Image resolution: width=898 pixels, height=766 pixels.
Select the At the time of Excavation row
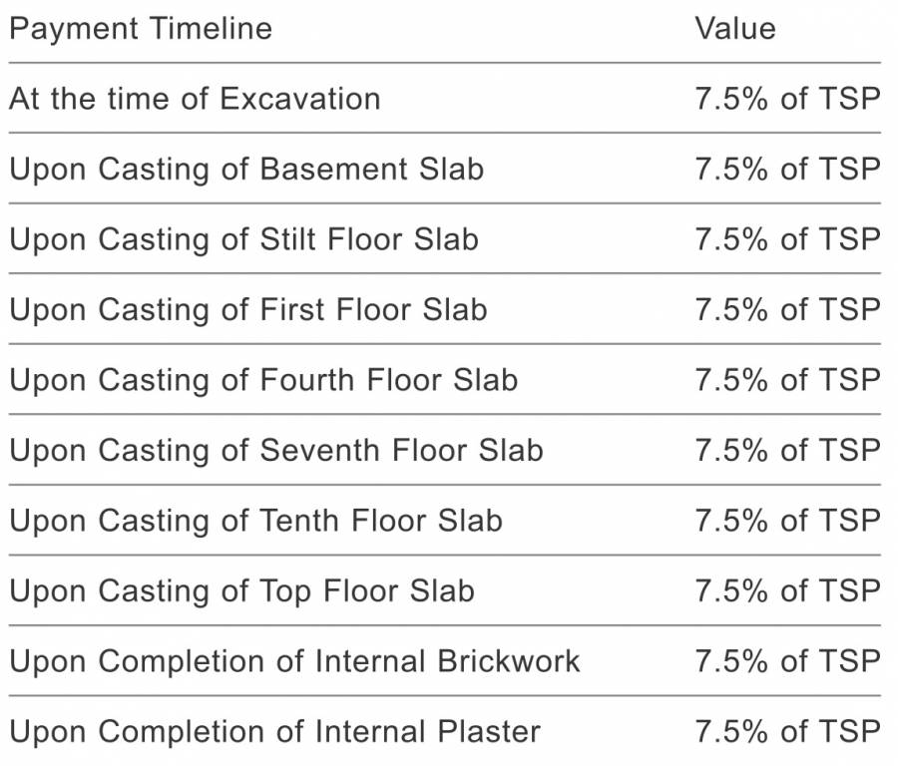pos(445,99)
